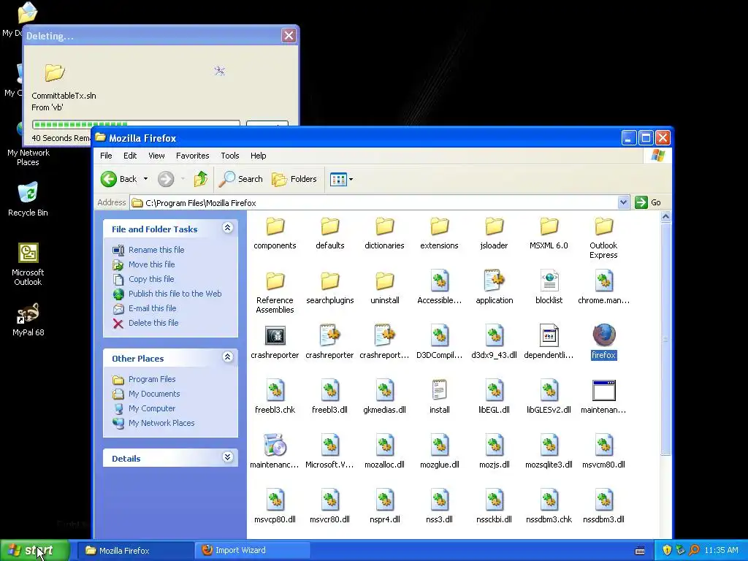Close the Deleting dialog
Image resolution: width=748 pixels, height=561 pixels.
[289, 35]
